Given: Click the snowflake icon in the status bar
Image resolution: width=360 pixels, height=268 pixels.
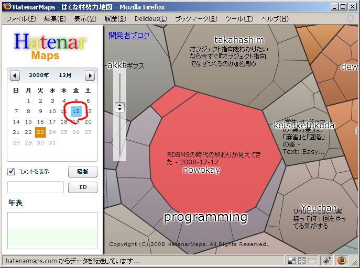Looking at the screenshot, I should 302,261.
